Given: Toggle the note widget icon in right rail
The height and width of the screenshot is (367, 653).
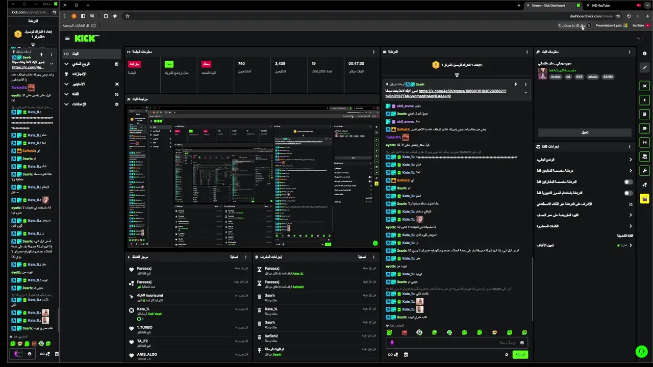Looking at the screenshot, I should point(645,114).
